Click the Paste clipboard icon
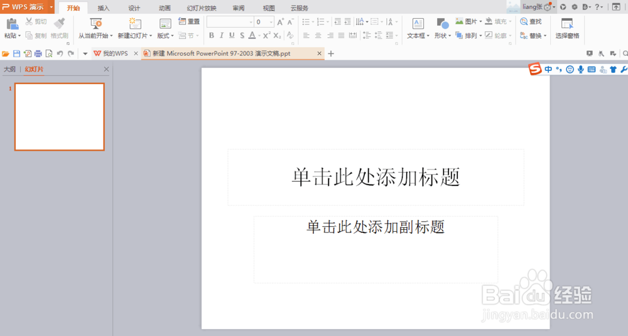The height and width of the screenshot is (336, 628). [x=12, y=23]
